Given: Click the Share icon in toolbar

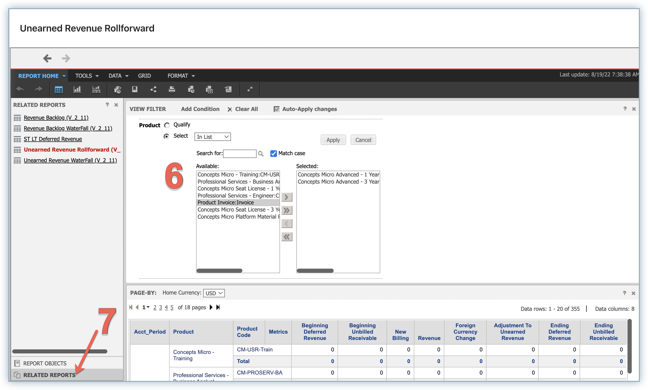Looking at the screenshot, I should pyautogui.click(x=153, y=90).
